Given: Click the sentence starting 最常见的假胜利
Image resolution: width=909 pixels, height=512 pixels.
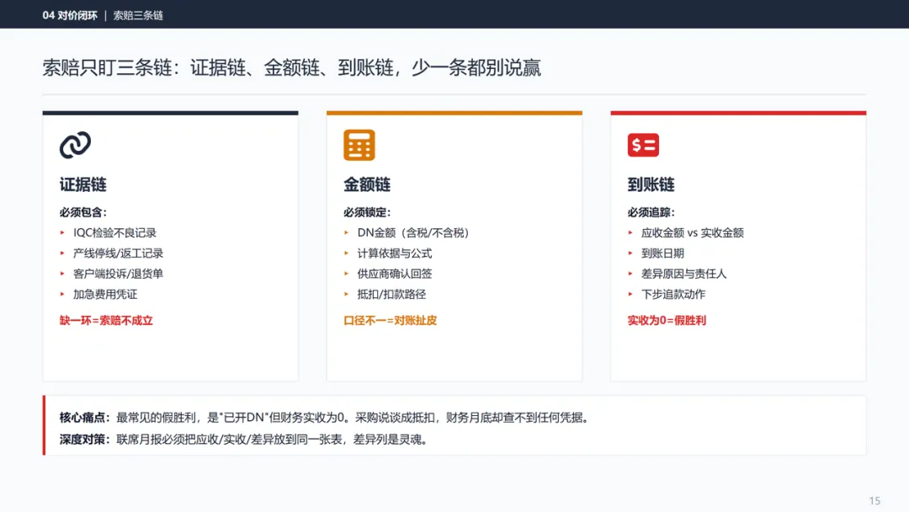Looking at the screenshot, I should [x=354, y=418].
